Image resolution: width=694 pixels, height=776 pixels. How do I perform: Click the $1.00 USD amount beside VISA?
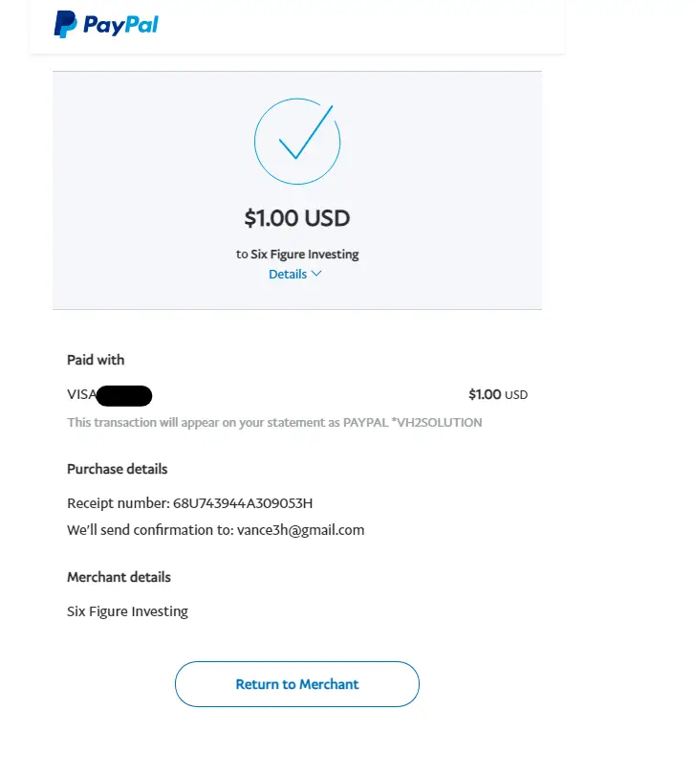(x=498, y=394)
